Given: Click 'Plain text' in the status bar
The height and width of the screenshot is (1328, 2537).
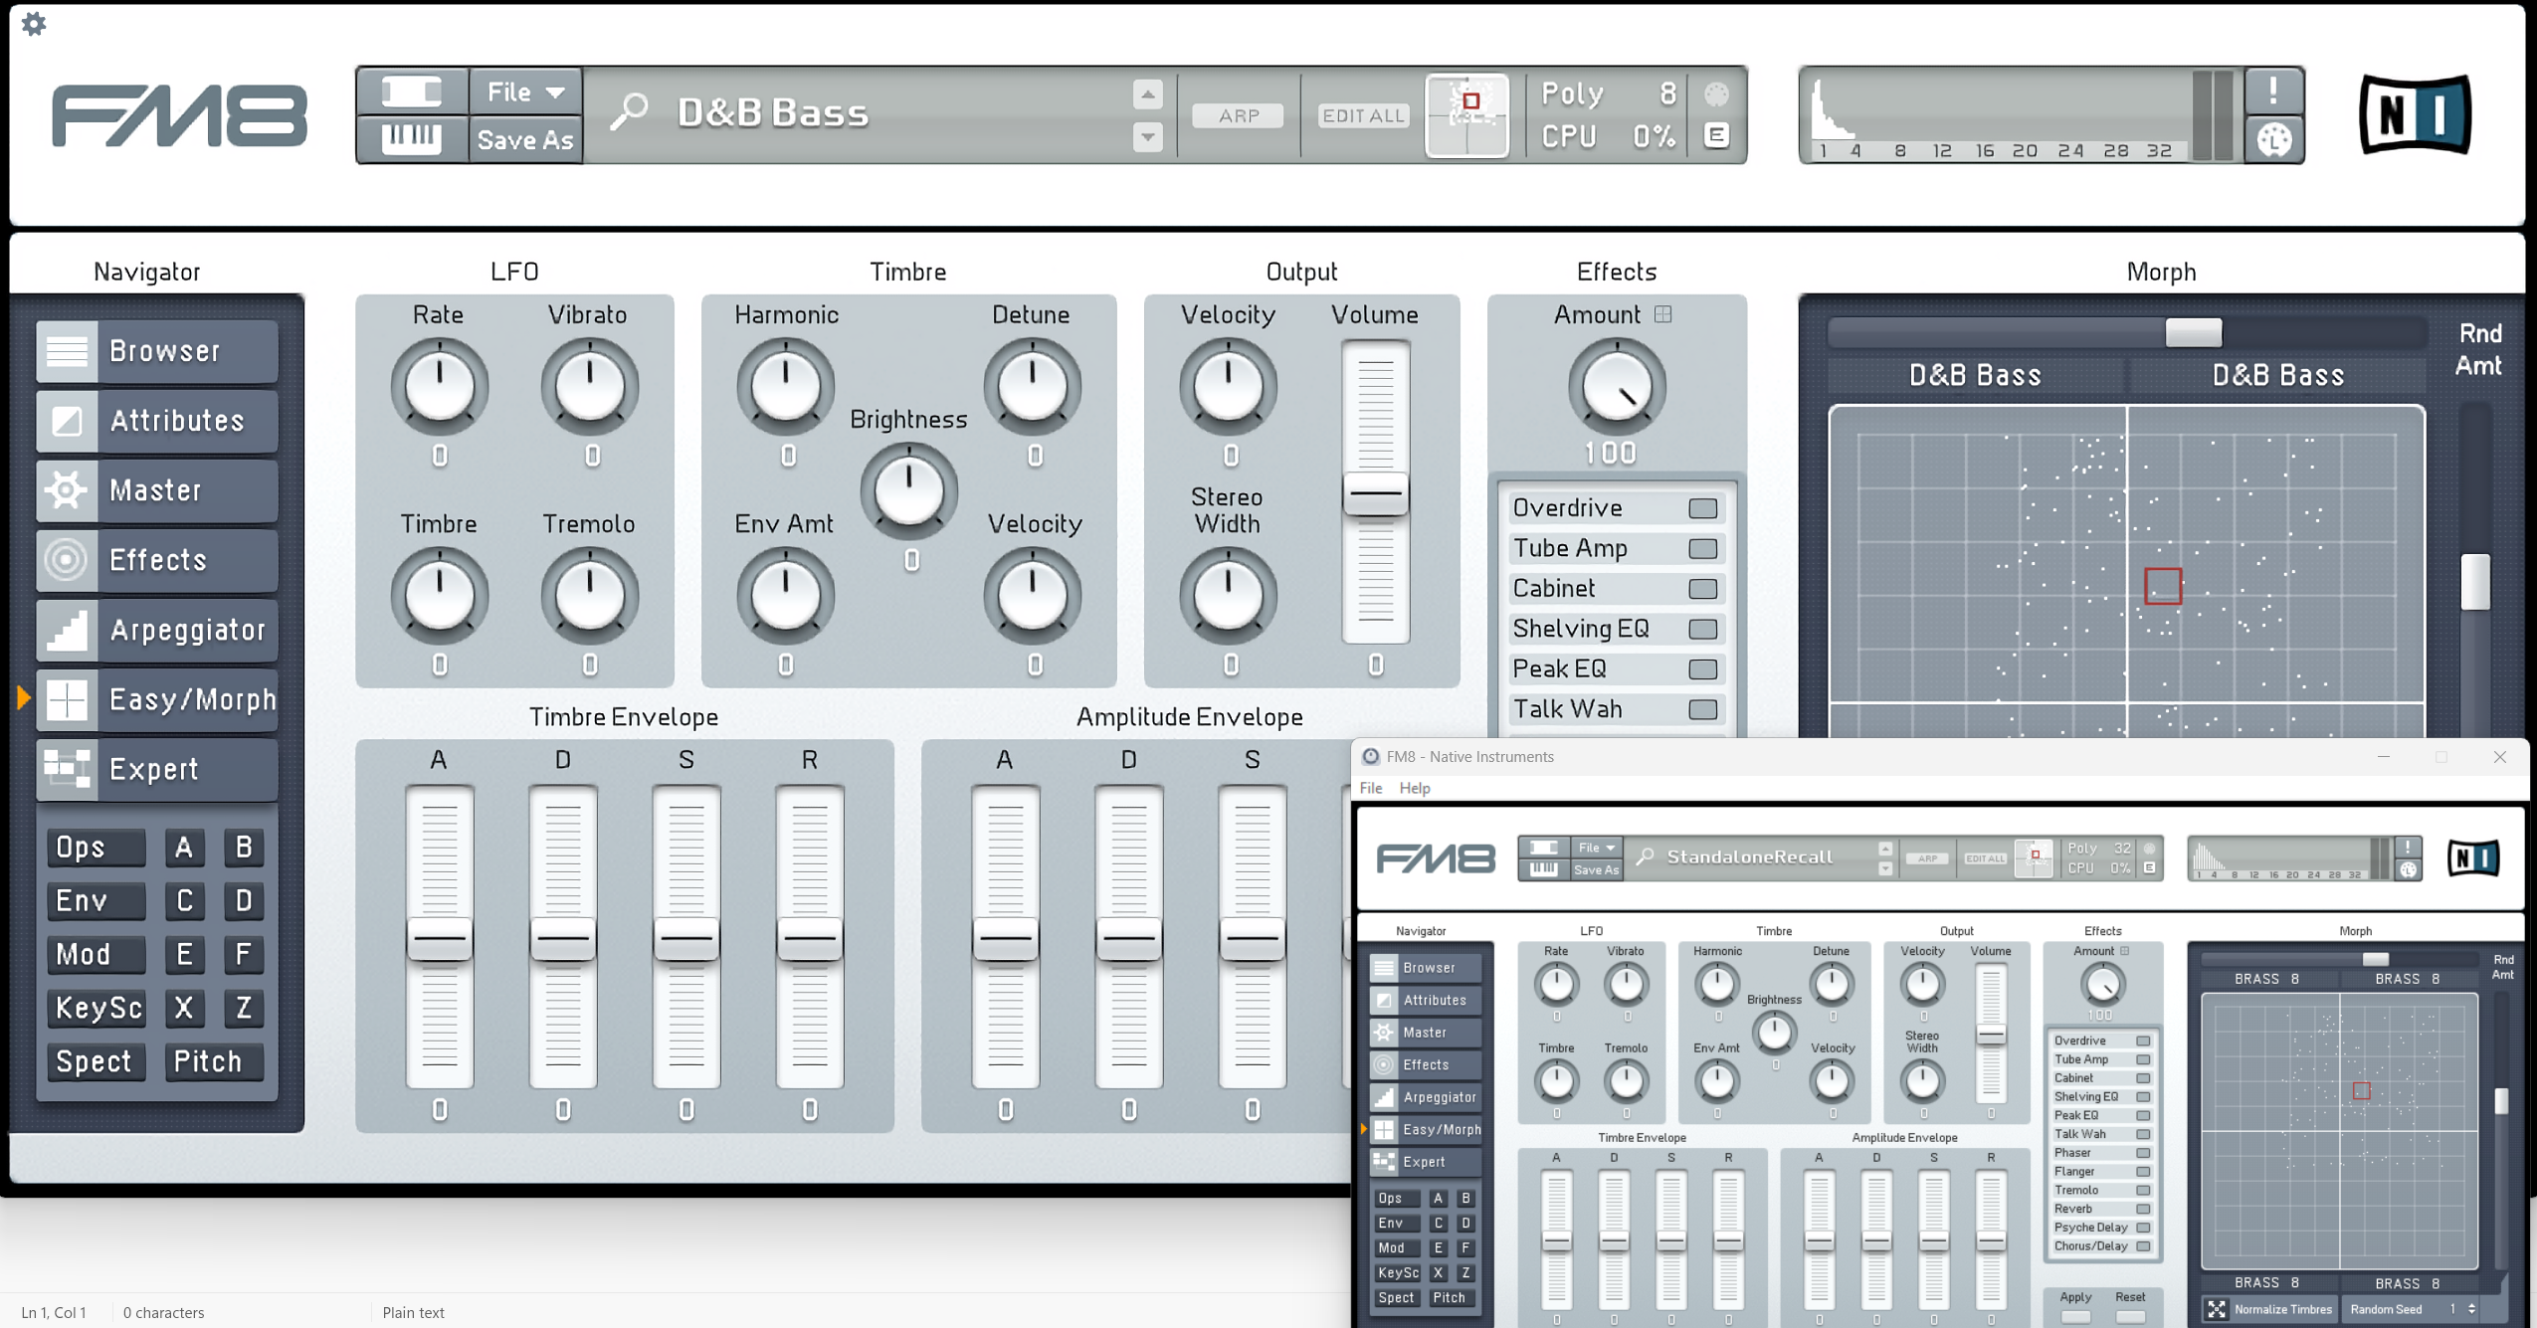Looking at the screenshot, I should [x=413, y=1312].
